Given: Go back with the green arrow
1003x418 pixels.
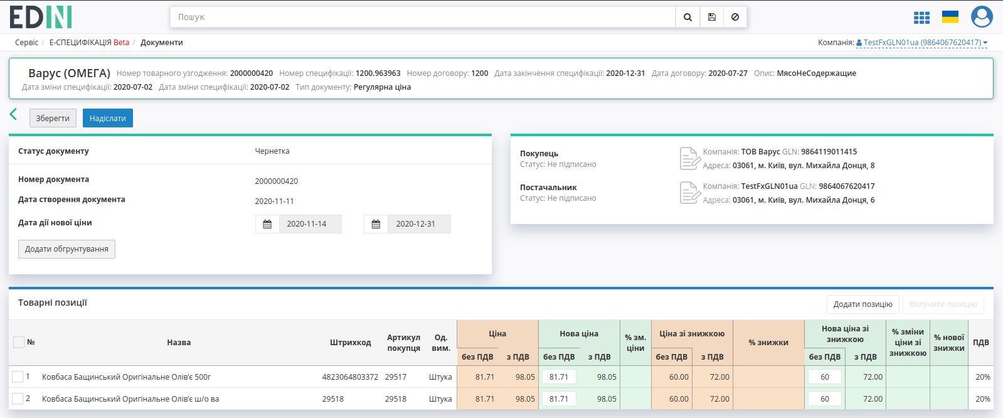Looking at the screenshot, I should pyautogui.click(x=13, y=114).
